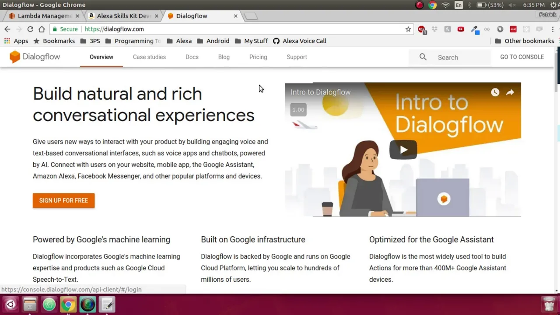Click the 'Optimized for the Google Assistant' heading
This screenshot has height=315, width=560.
click(431, 240)
